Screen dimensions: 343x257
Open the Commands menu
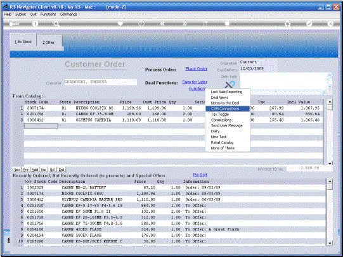click(68, 14)
